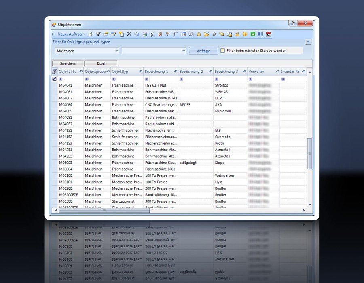The height and width of the screenshot is (283, 364).
Task: Click the help question mark button
Action: coord(293,23)
